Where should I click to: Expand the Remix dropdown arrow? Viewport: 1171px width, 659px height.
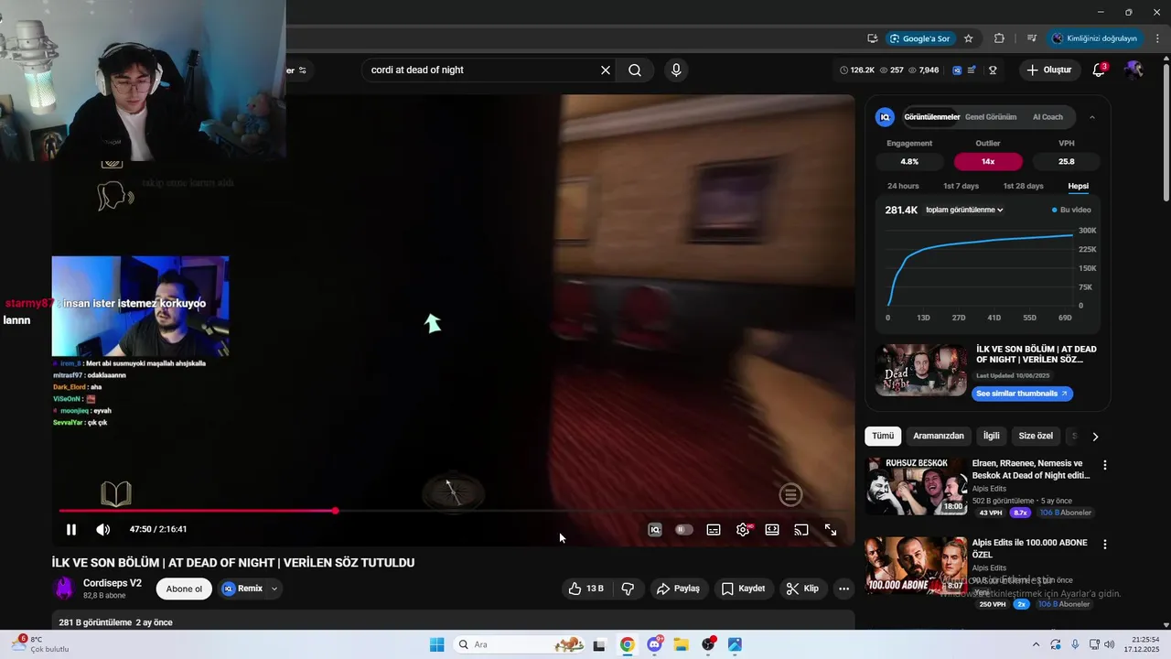[274, 589]
